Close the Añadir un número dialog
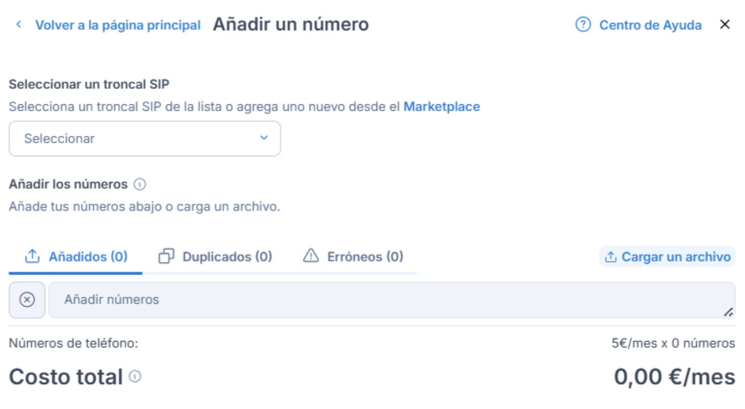This screenshot has height=409, width=745. pos(725,25)
